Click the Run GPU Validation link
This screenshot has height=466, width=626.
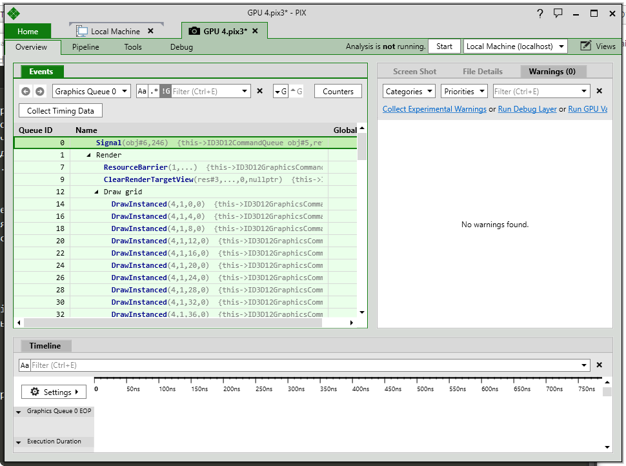[x=588, y=109]
